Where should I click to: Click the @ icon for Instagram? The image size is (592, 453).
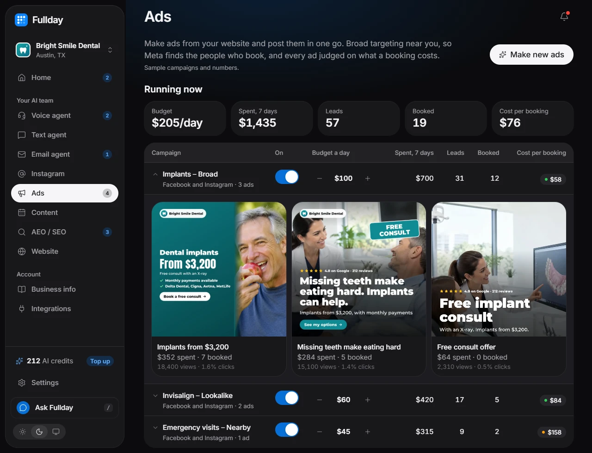tap(21, 174)
